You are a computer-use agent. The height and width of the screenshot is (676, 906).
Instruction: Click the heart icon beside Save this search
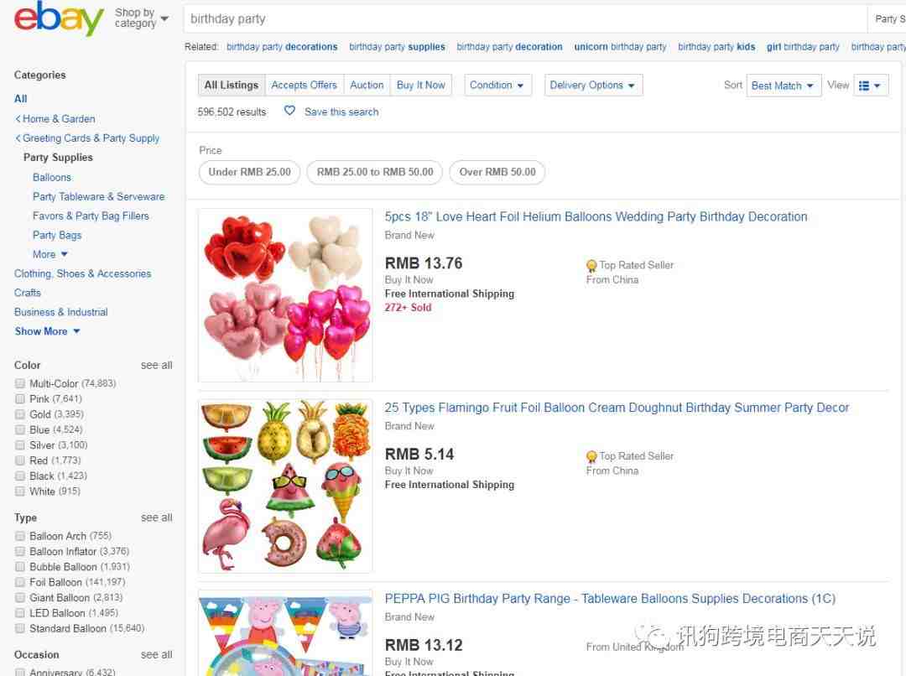[x=289, y=111]
